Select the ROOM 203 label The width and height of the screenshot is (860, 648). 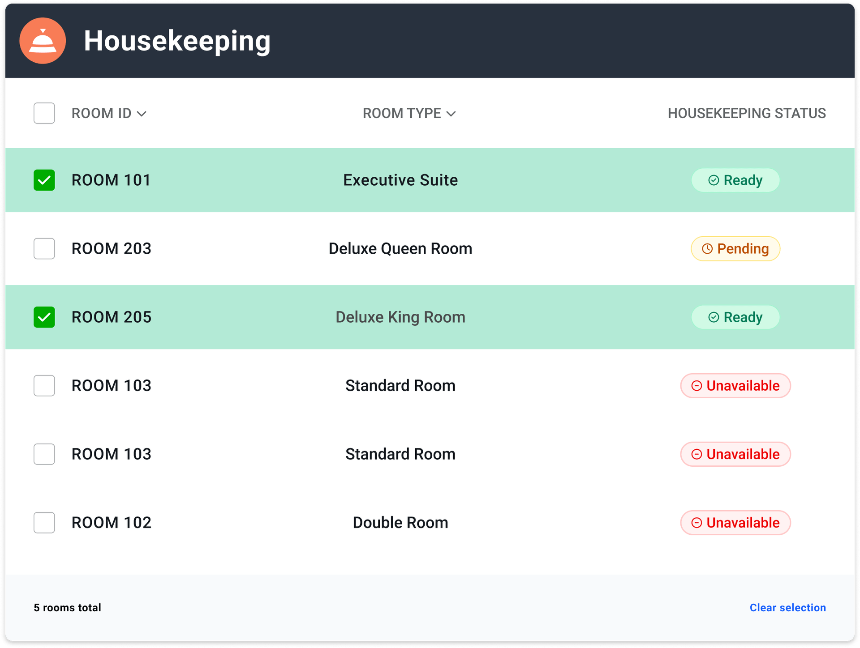112,248
